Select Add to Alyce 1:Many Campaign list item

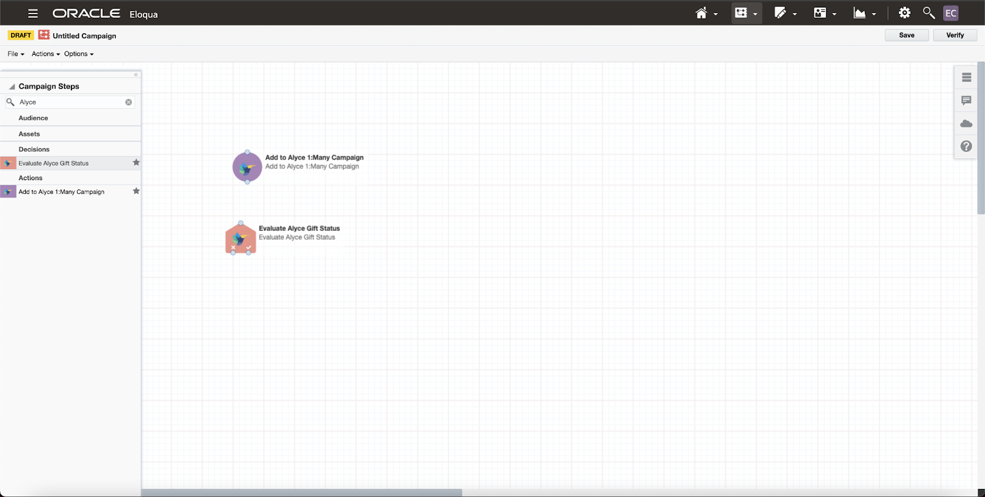[x=70, y=192]
